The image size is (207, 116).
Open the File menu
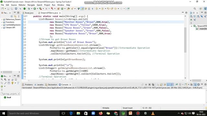coord(2,5)
